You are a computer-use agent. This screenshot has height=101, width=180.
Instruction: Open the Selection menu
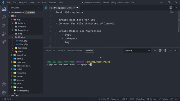coord(23,3)
